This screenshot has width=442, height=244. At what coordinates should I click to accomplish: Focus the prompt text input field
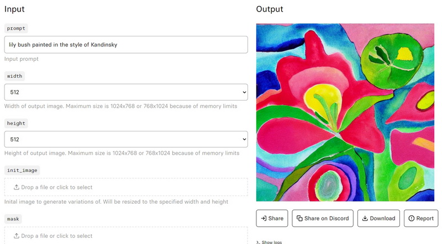[126, 45]
